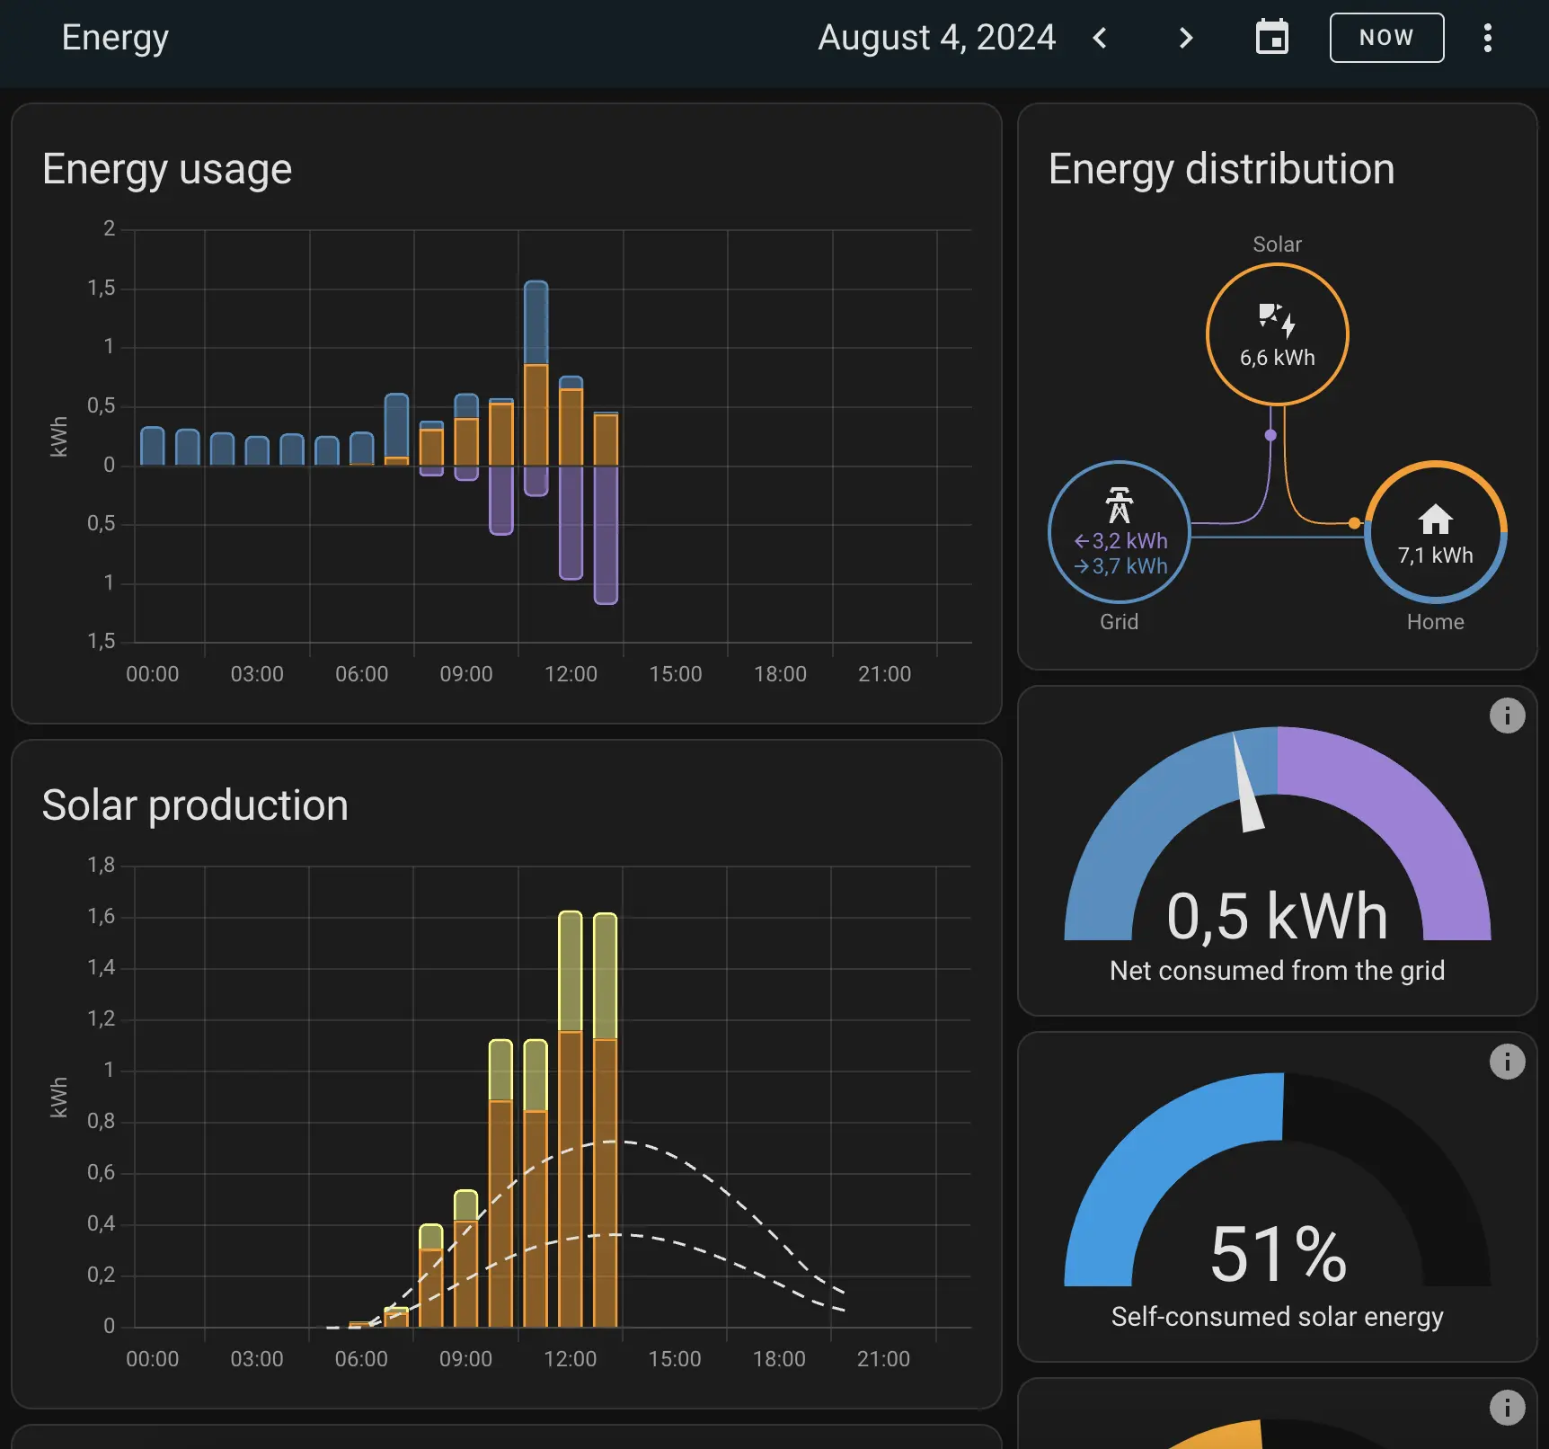Click the Energy page title
The width and height of the screenshot is (1549, 1449).
[x=115, y=38]
